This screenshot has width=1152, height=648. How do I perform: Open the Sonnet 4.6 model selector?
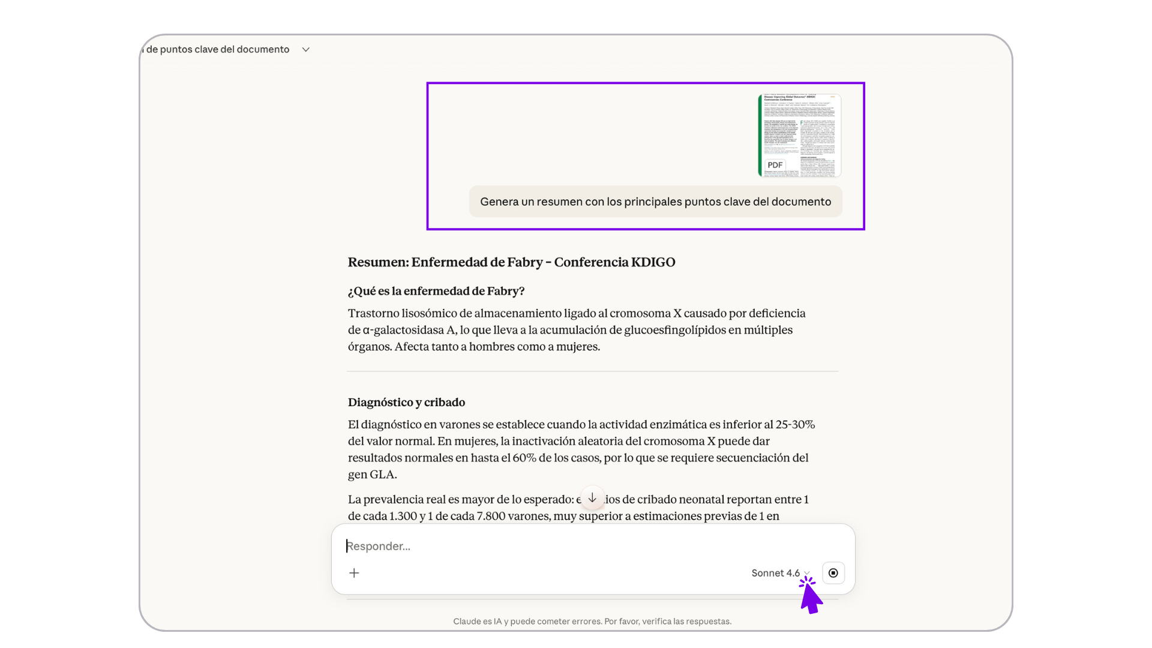coord(775,573)
